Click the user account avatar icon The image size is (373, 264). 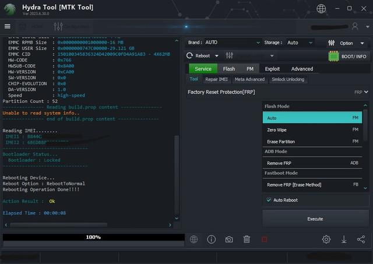[x=355, y=26]
